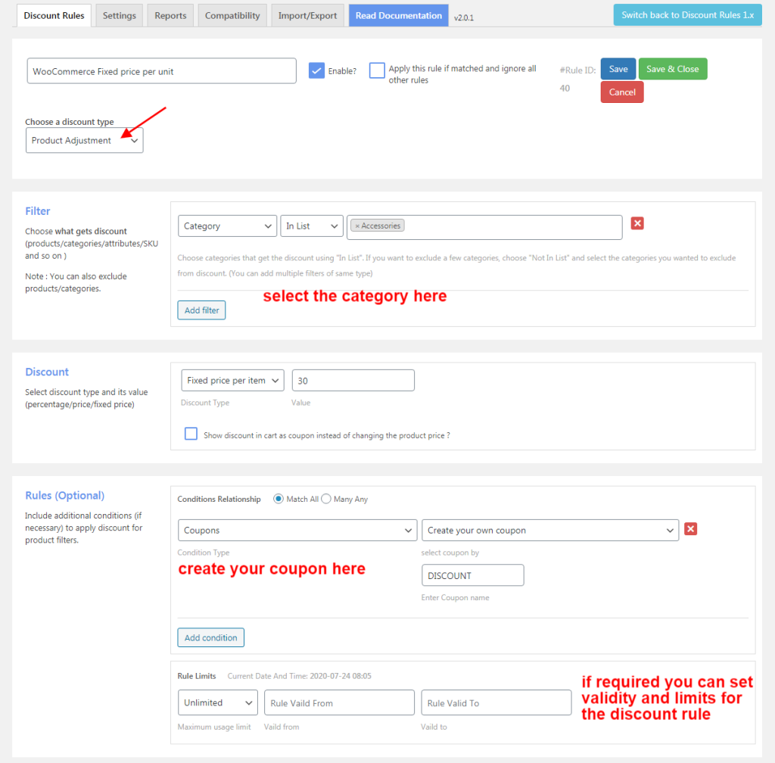This screenshot has width=775, height=763.
Task: Click the Save & Close button
Action: [x=672, y=69]
